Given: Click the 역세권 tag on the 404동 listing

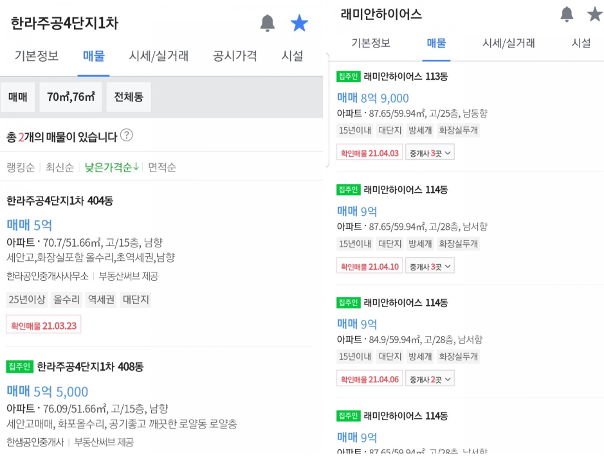Looking at the screenshot, I should coord(102,299).
